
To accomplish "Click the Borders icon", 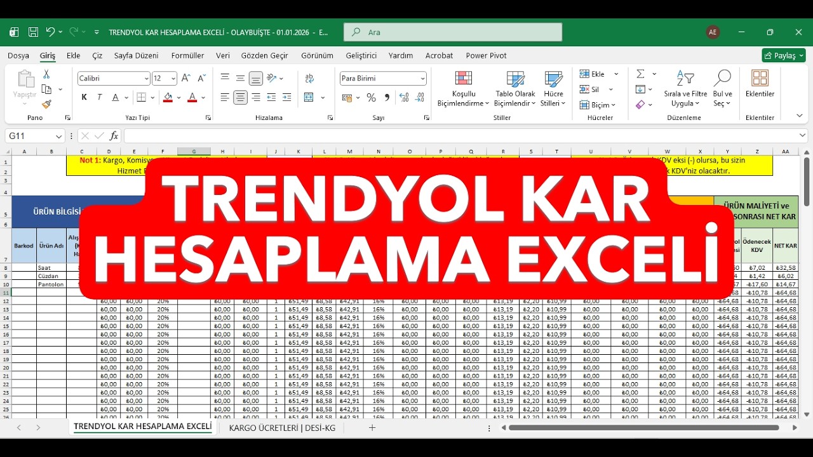I will [x=142, y=98].
